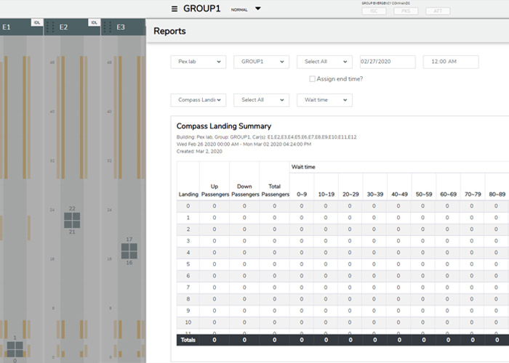The width and height of the screenshot is (509, 363).
Task: Click the 02/27/2020 date field
Action: pos(388,62)
